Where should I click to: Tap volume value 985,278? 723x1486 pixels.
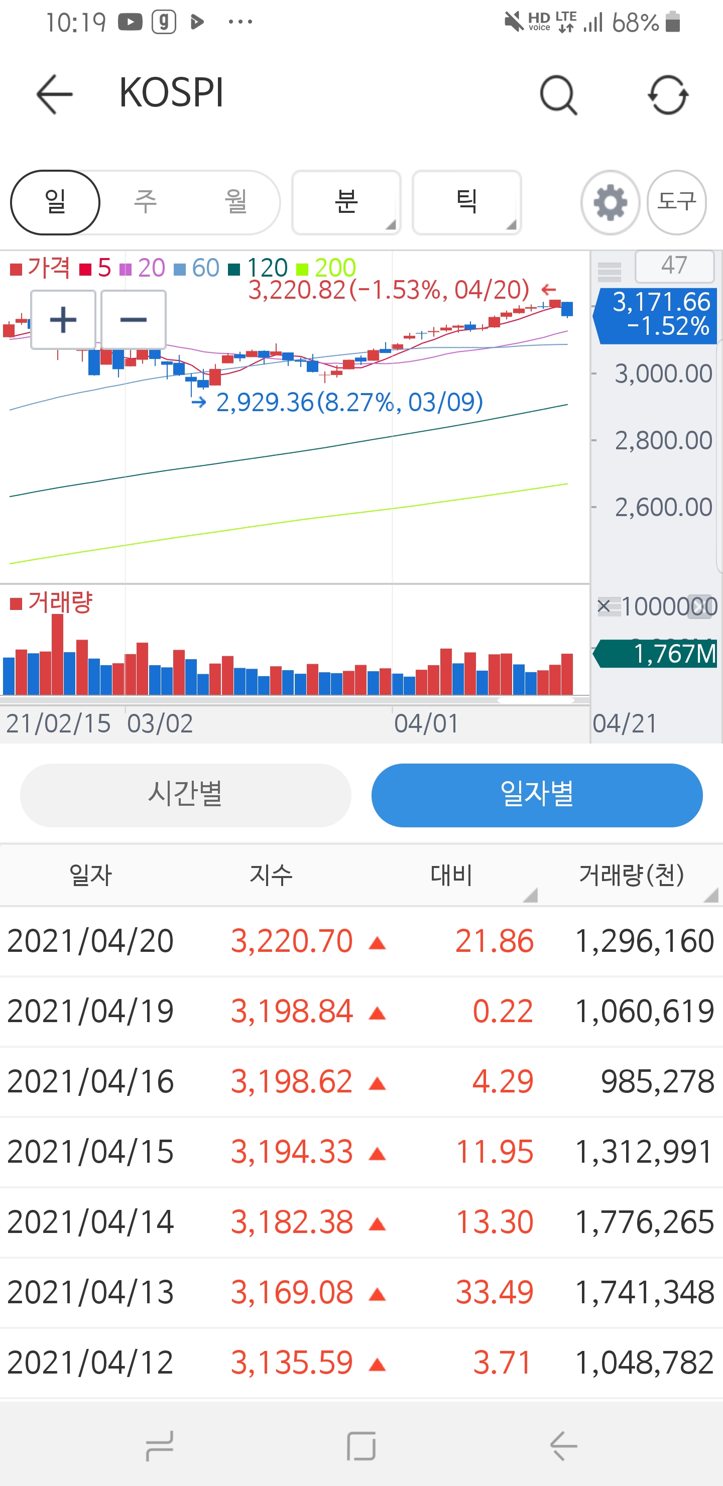tap(658, 1082)
